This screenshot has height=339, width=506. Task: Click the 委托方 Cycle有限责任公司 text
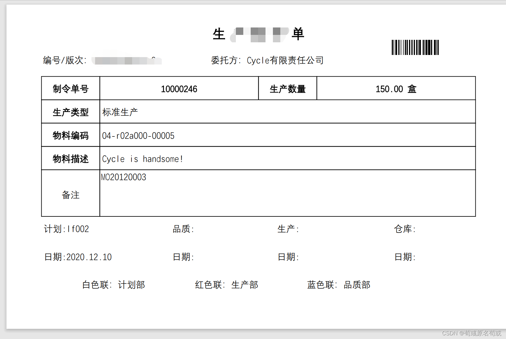pos(267,60)
